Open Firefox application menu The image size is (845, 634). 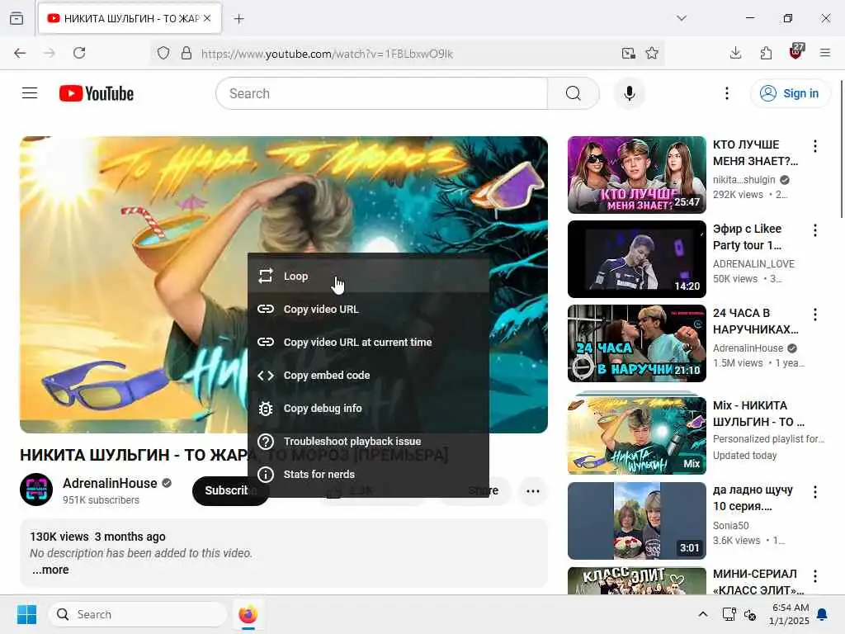point(825,53)
